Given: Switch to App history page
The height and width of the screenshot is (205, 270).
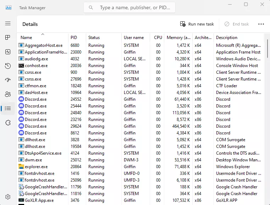Looking at the screenshot, I should tap(8, 66).
